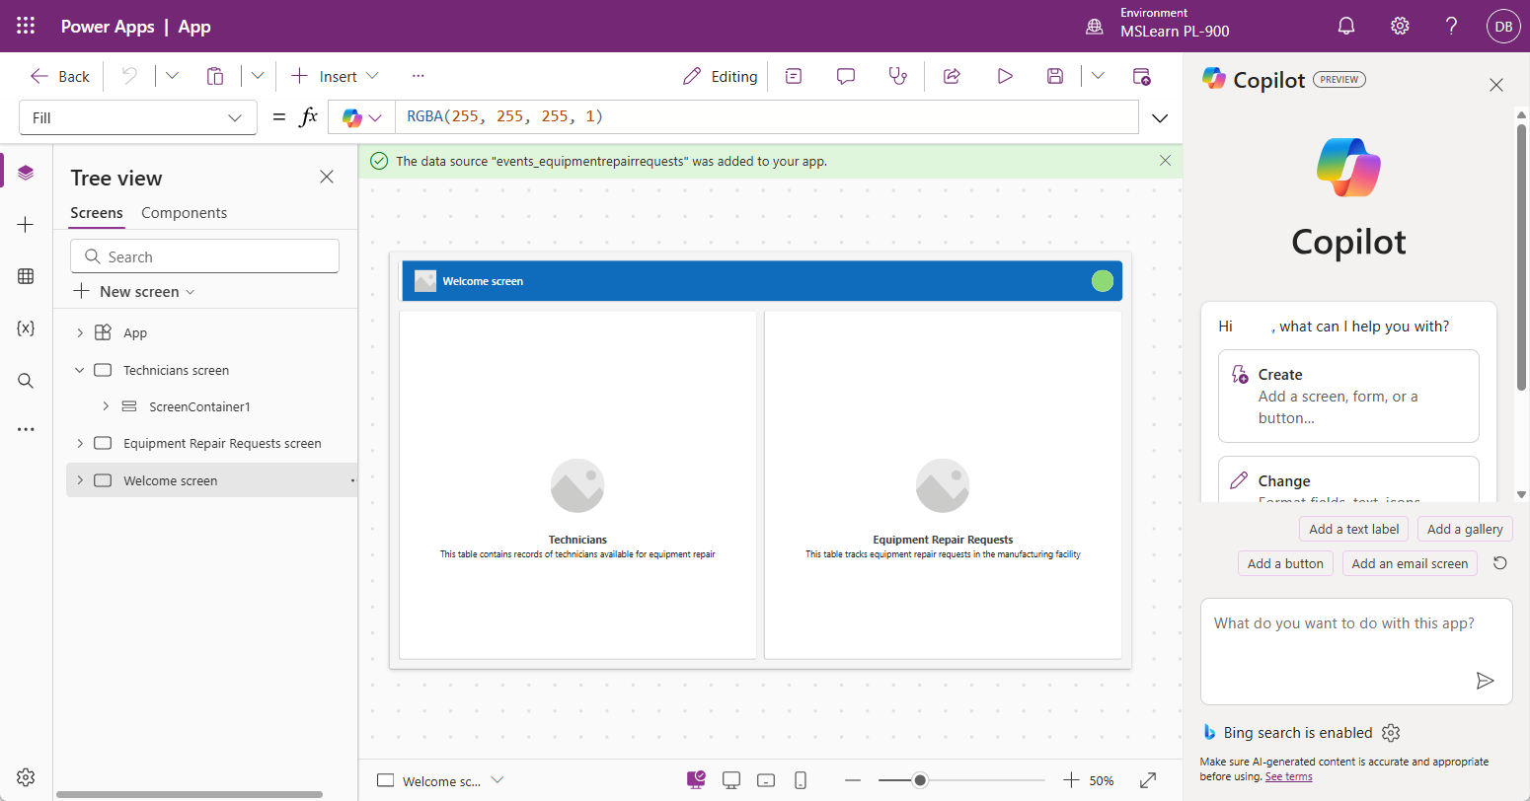The height and width of the screenshot is (801, 1530).
Task: Click the Insert plus sidebar icon
Action: click(x=26, y=225)
